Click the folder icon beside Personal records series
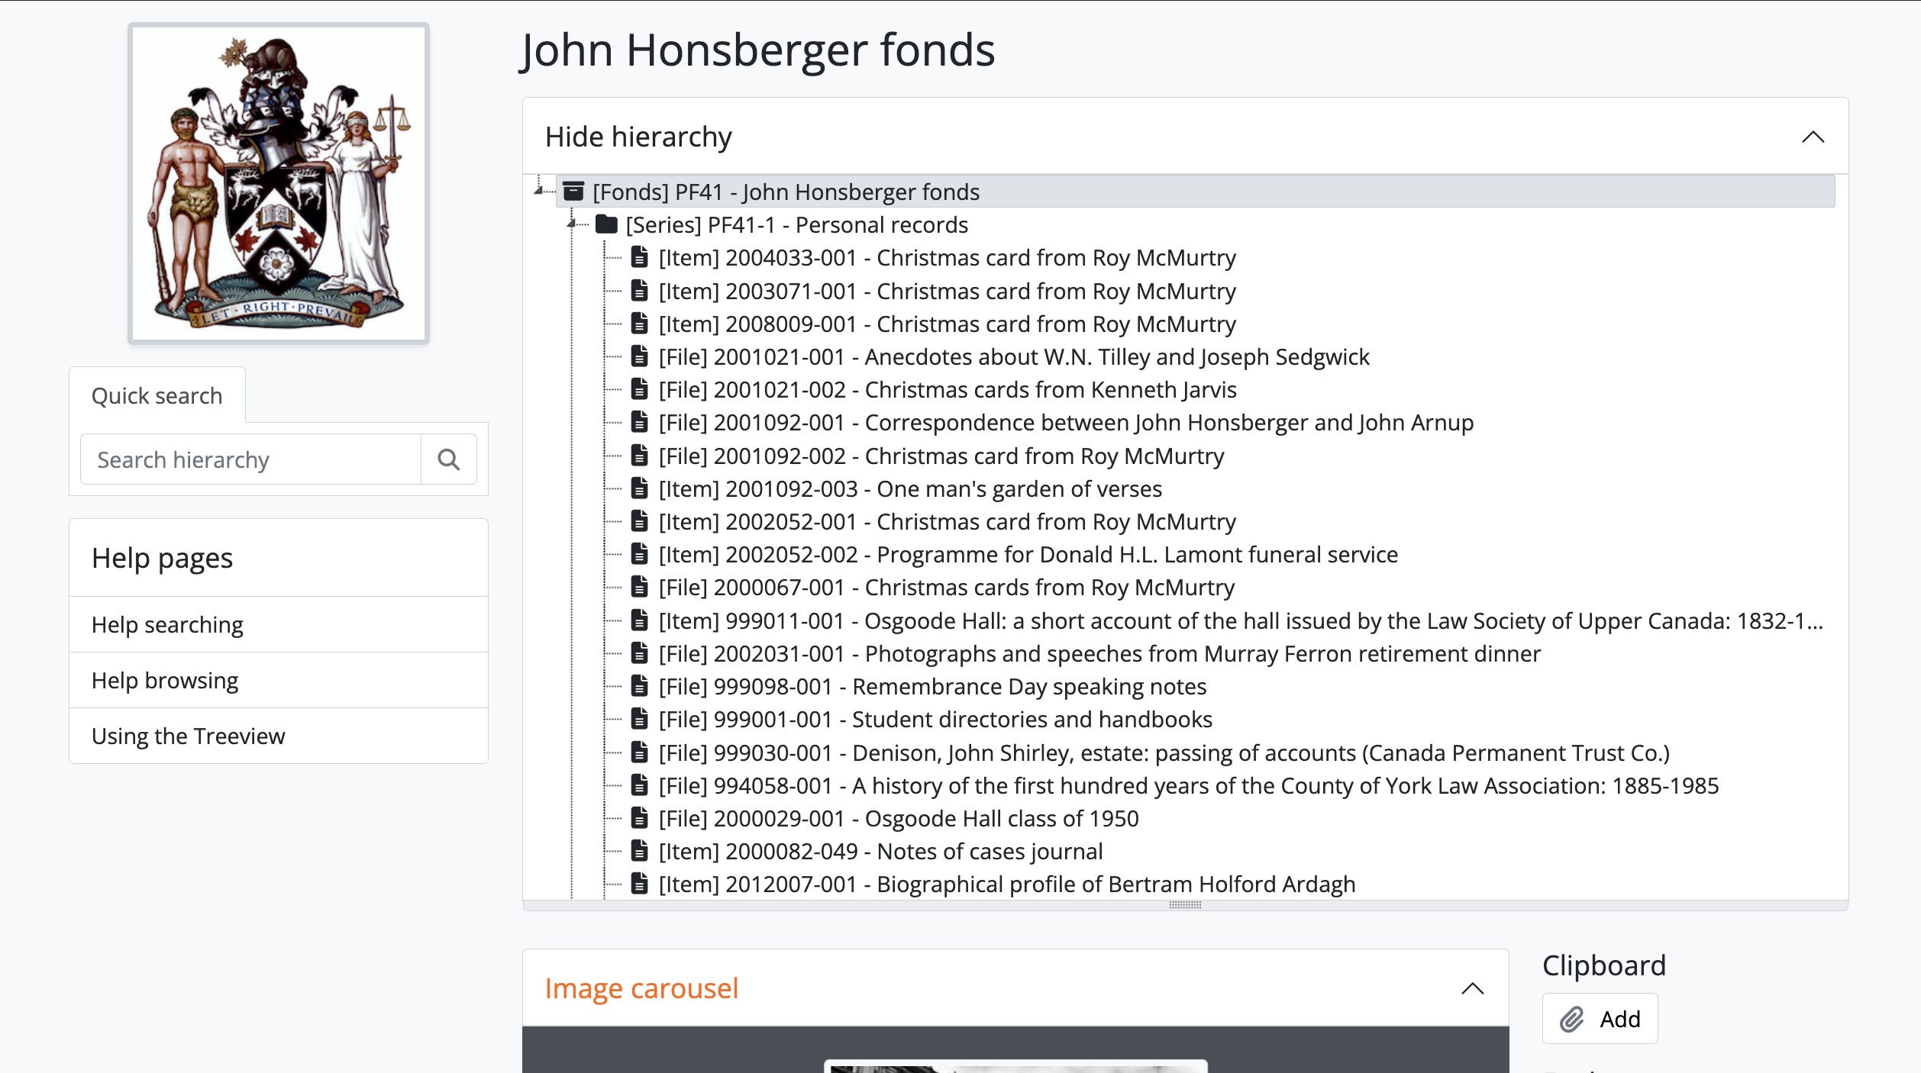This screenshot has height=1073, width=1921. point(606,224)
